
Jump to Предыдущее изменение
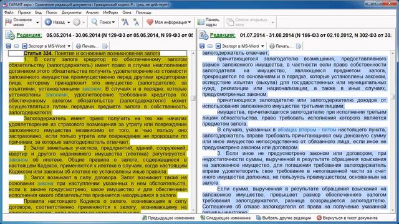pyautogui.click(x=168, y=218)
